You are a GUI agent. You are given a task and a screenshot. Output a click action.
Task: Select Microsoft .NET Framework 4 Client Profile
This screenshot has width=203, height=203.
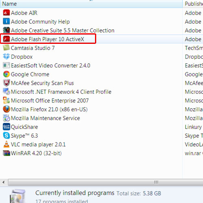click(x=61, y=92)
